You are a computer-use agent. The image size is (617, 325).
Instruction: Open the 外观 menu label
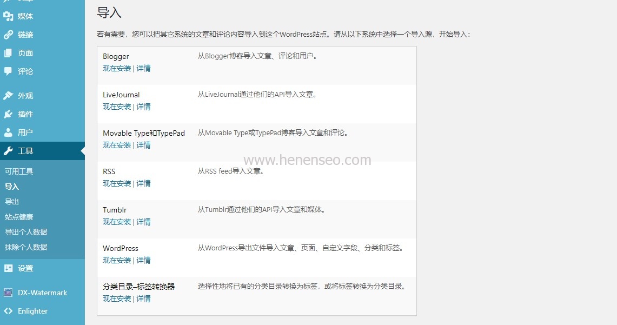pyautogui.click(x=25, y=96)
